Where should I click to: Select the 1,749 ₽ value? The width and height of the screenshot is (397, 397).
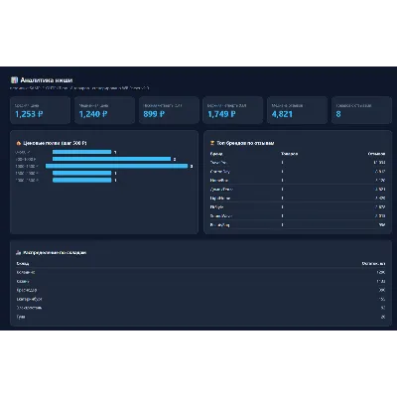tap(221, 114)
